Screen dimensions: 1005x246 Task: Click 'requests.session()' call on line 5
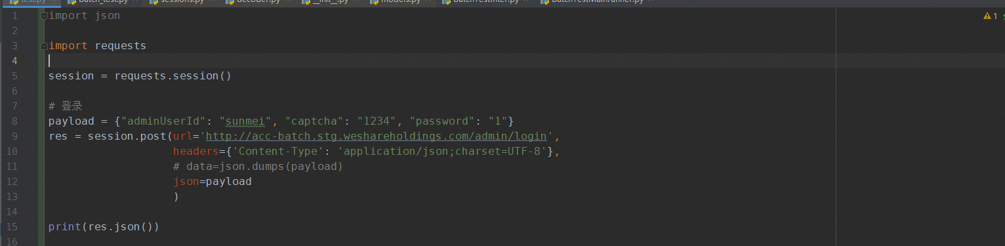coord(173,76)
